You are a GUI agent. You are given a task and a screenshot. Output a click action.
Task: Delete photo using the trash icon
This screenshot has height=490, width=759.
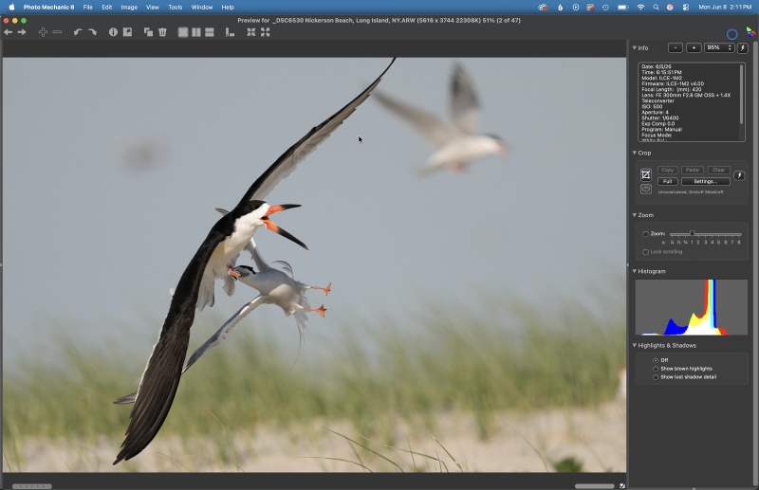162,32
